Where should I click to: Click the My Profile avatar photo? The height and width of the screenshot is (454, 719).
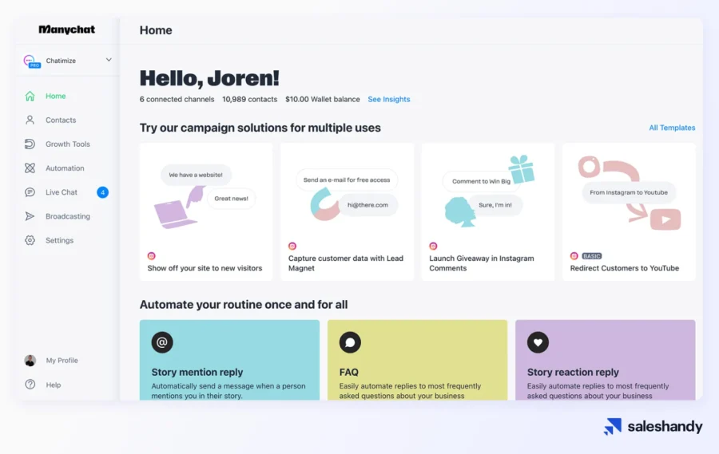[30, 361]
